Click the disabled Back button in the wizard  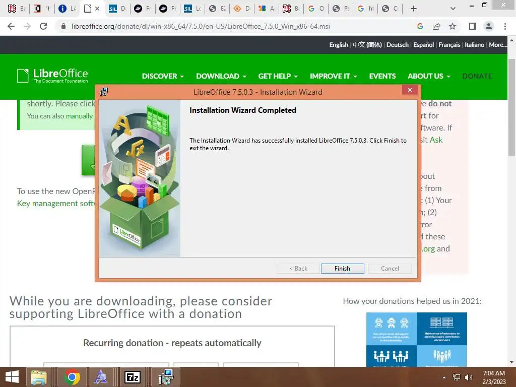(x=298, y=269)
